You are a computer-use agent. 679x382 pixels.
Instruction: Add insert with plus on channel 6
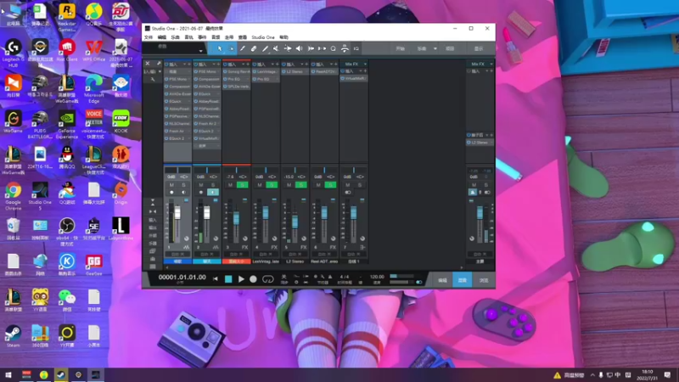click(x=335, y=65)
